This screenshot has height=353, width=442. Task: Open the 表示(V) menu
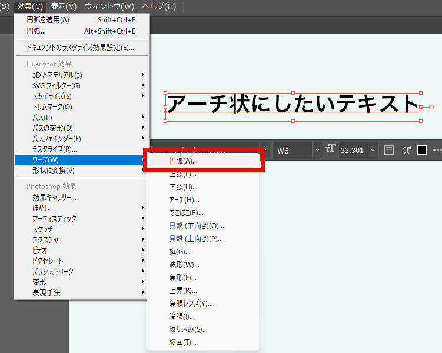[64, 6]
